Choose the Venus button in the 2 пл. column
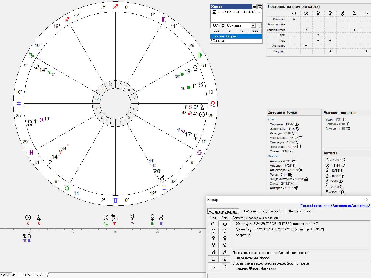Image resolution: width=371 pixels, height=278 pixels. pos(225,245)
